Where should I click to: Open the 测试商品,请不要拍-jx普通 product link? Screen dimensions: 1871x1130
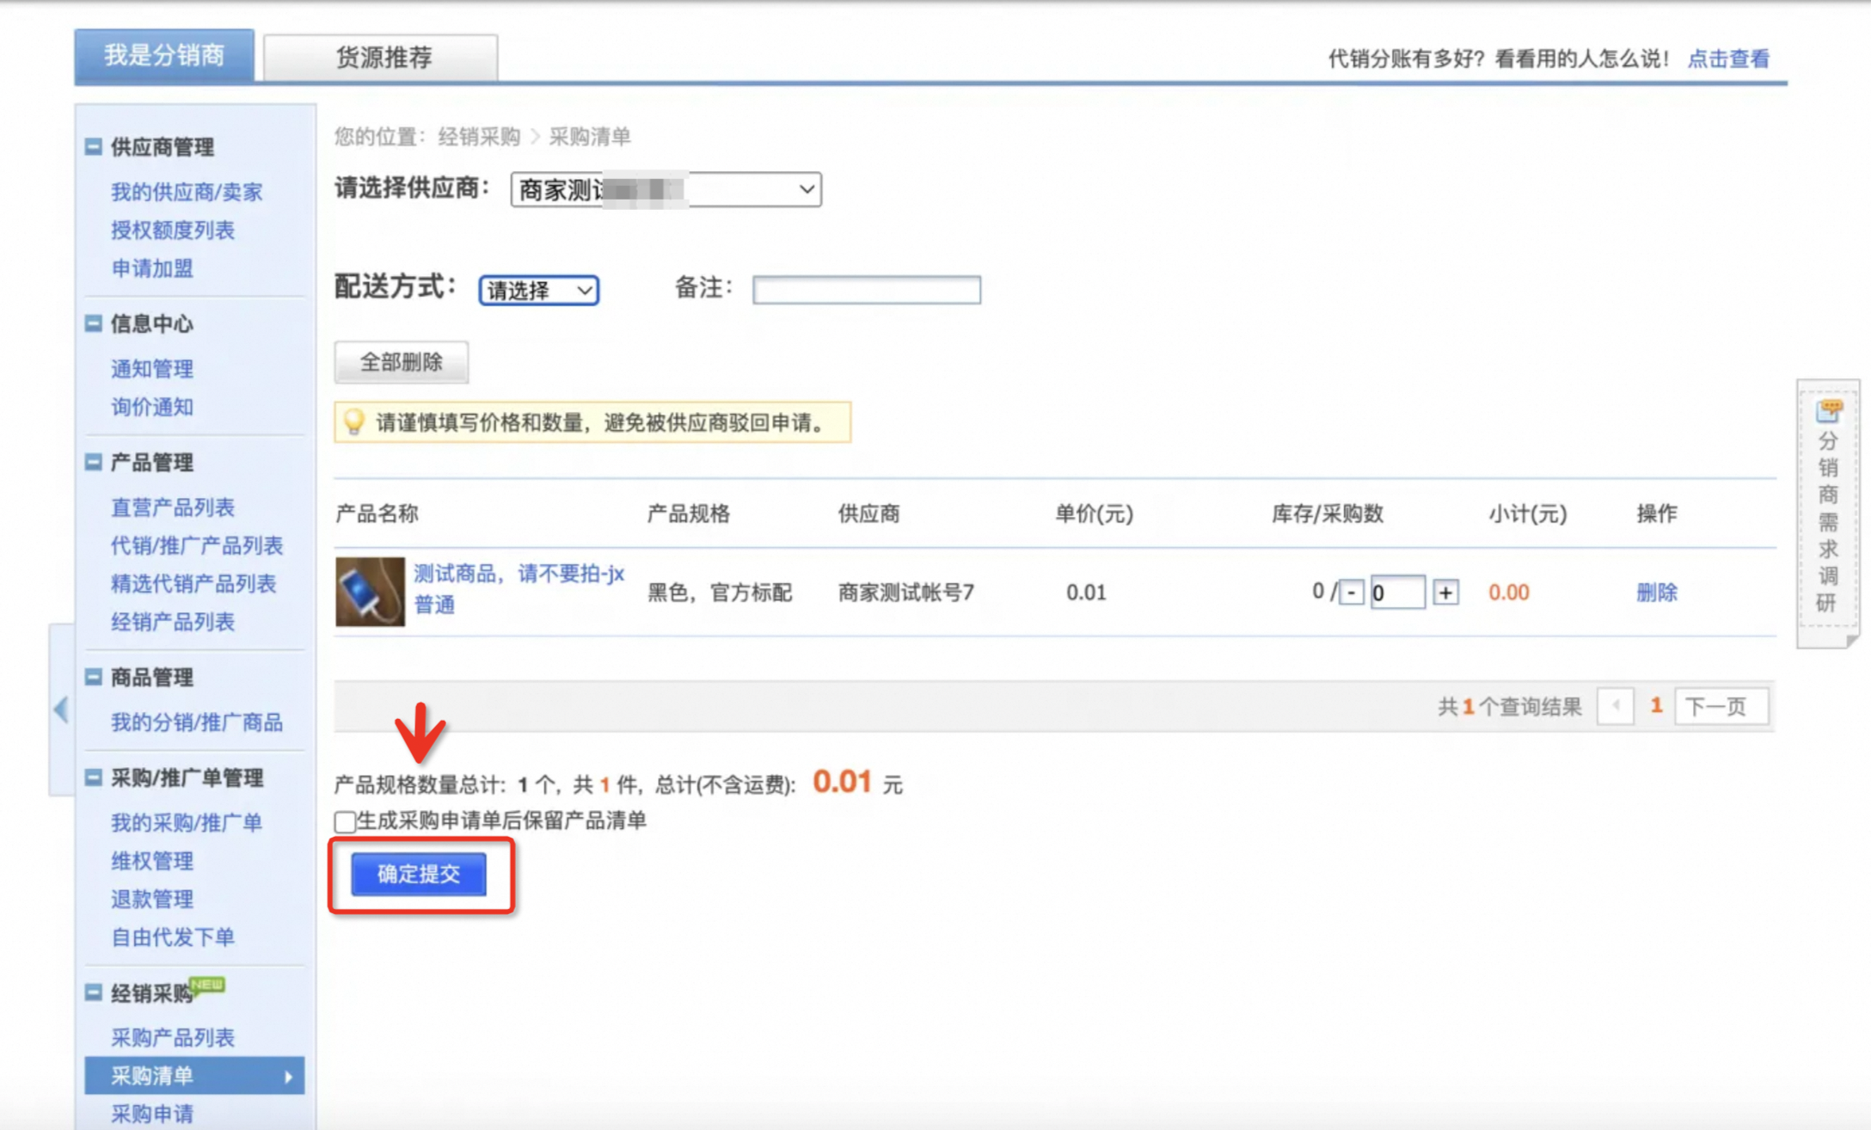(518, 589)
